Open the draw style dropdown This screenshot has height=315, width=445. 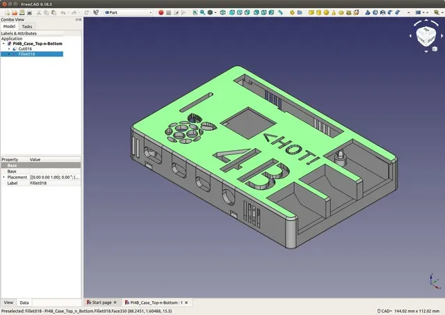click(x=215, y=13)
